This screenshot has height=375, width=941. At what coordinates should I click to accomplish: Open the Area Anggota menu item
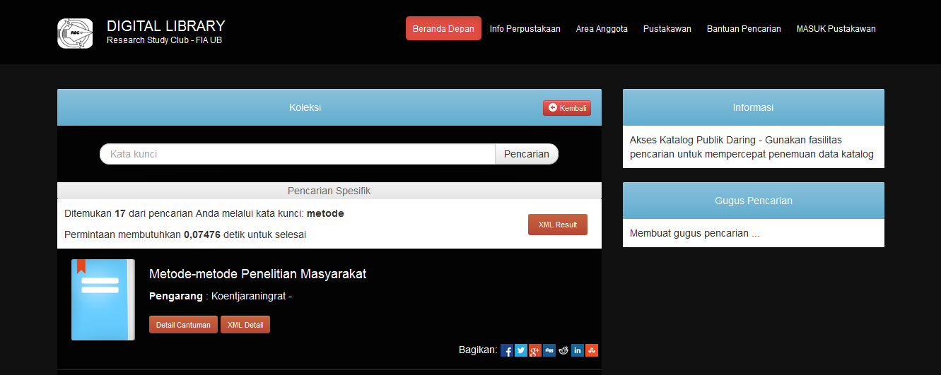click(x=602, y=29)
